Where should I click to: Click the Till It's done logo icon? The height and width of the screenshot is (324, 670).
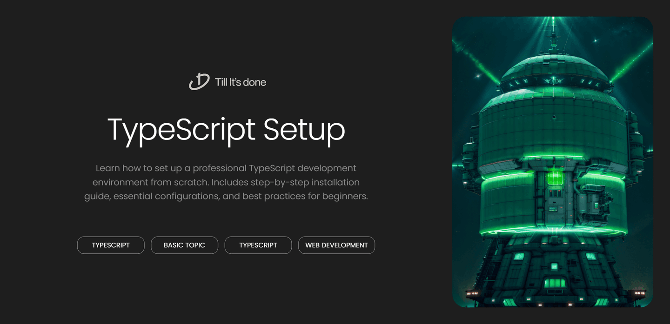pos(199,82)
